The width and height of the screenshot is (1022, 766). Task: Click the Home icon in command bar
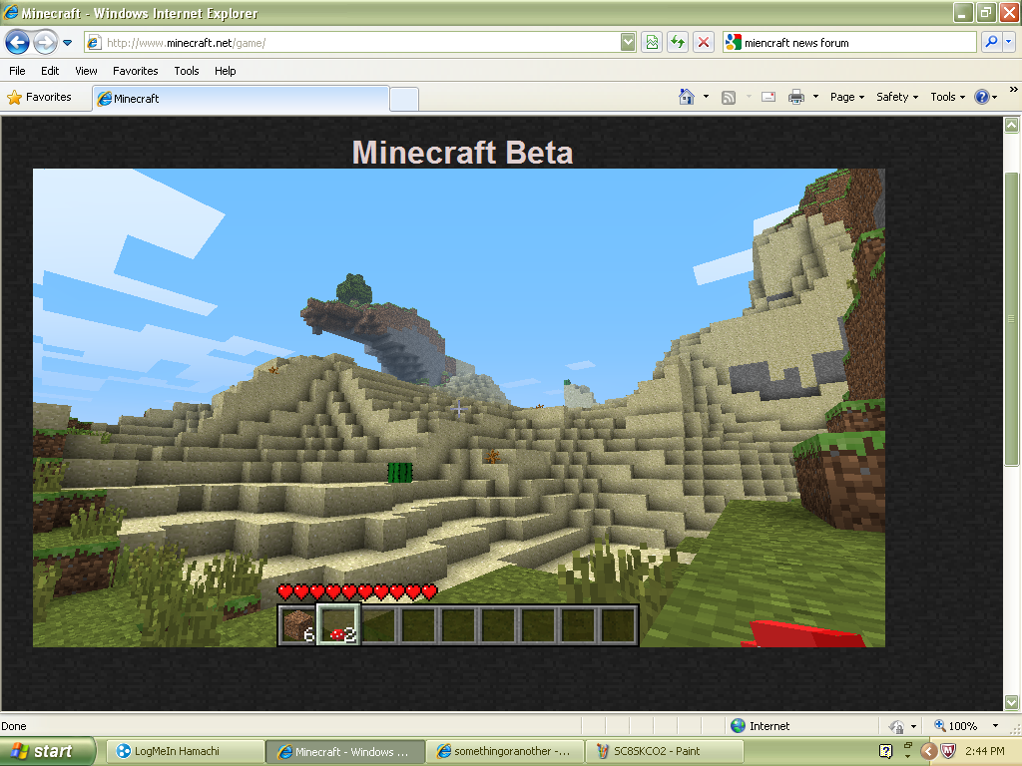tap(687, 97)
